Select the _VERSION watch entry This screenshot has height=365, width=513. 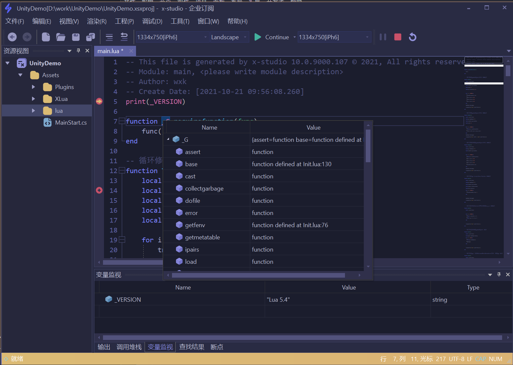click(303, 299)
